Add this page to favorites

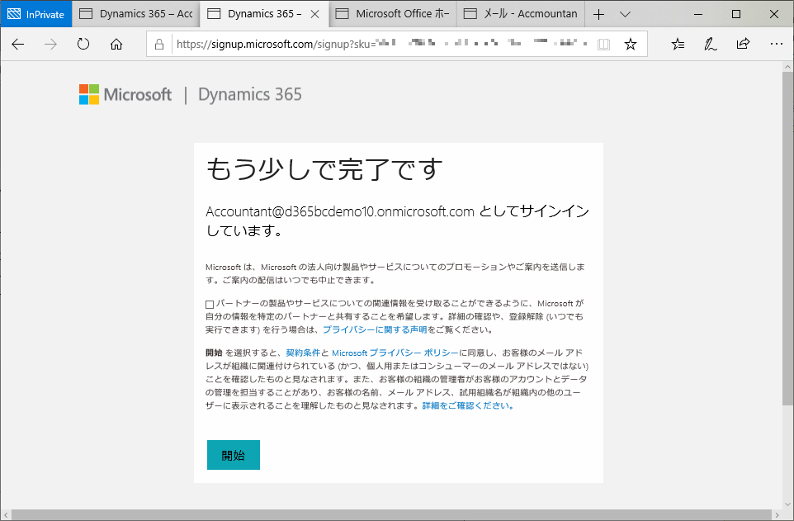(x=631, y=45)
